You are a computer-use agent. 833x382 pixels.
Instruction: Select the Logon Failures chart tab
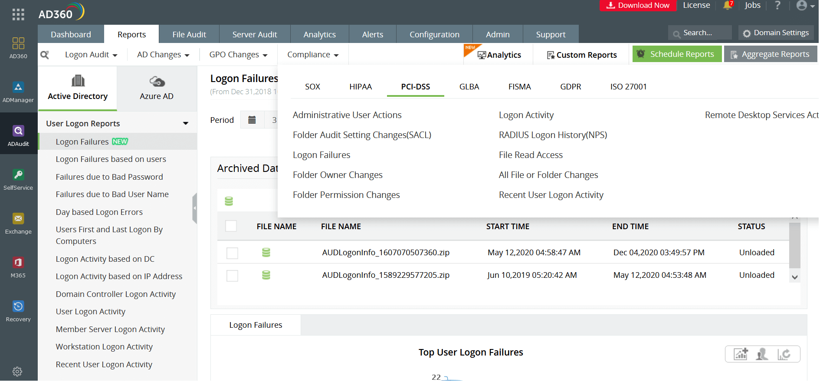pyautogui.click(x=256, y=325)
